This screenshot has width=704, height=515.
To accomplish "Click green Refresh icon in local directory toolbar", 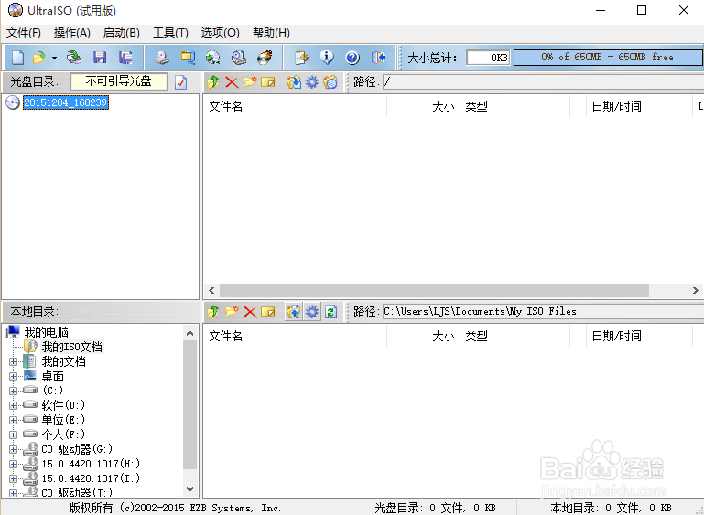I will tap(330, 311).
